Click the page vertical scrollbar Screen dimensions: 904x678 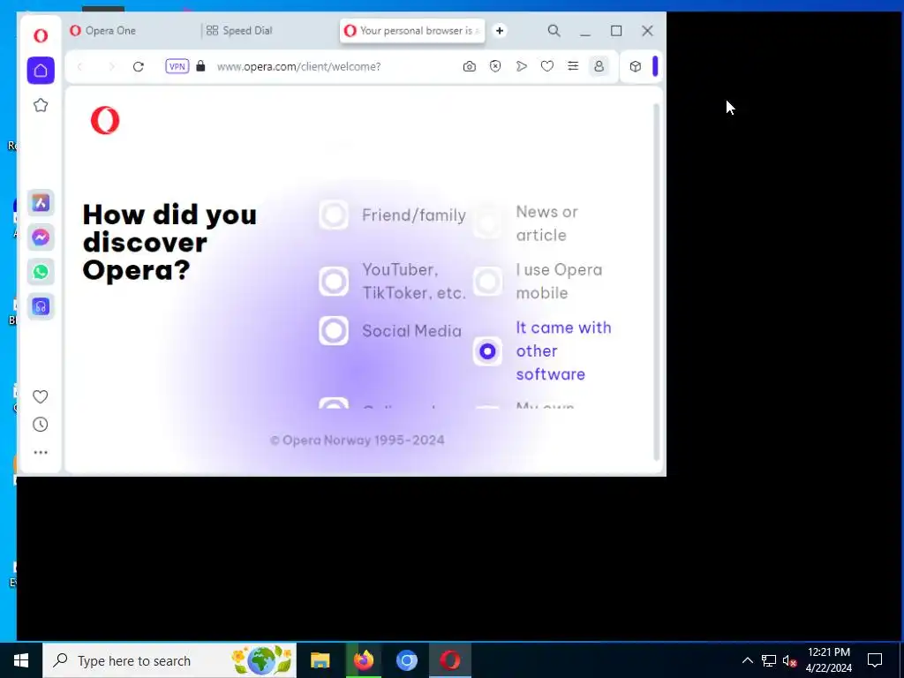point(656,282)
